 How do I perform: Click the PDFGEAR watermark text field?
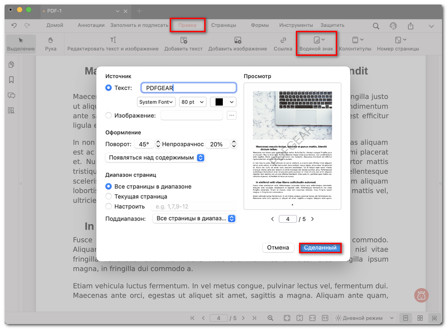pos(188,88)
